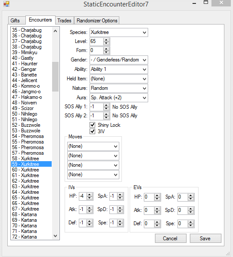The width and height of the screenshot is (233, 257).
Task: Click the encounter list scrollbar thumb
Action: 55,76
